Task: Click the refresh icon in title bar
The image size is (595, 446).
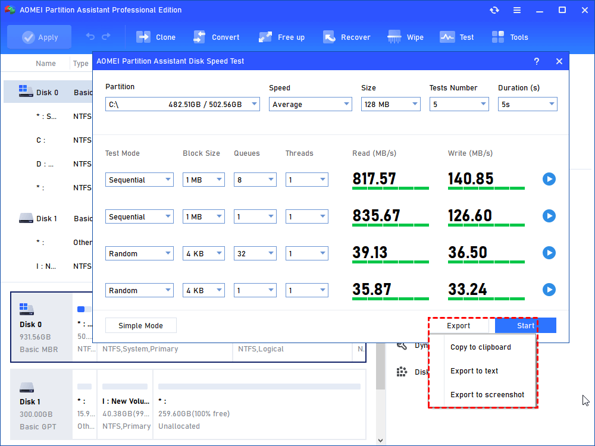Action: 494,10
